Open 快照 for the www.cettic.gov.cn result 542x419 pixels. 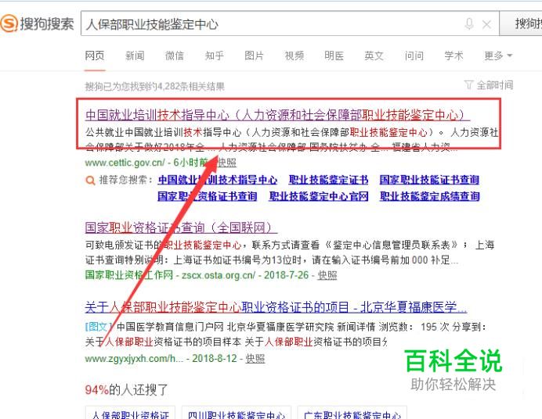[227, 163]
